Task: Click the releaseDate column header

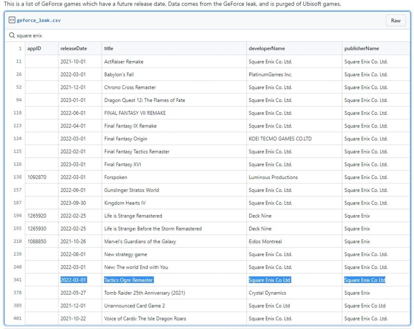Action: [x=73, y=49]
